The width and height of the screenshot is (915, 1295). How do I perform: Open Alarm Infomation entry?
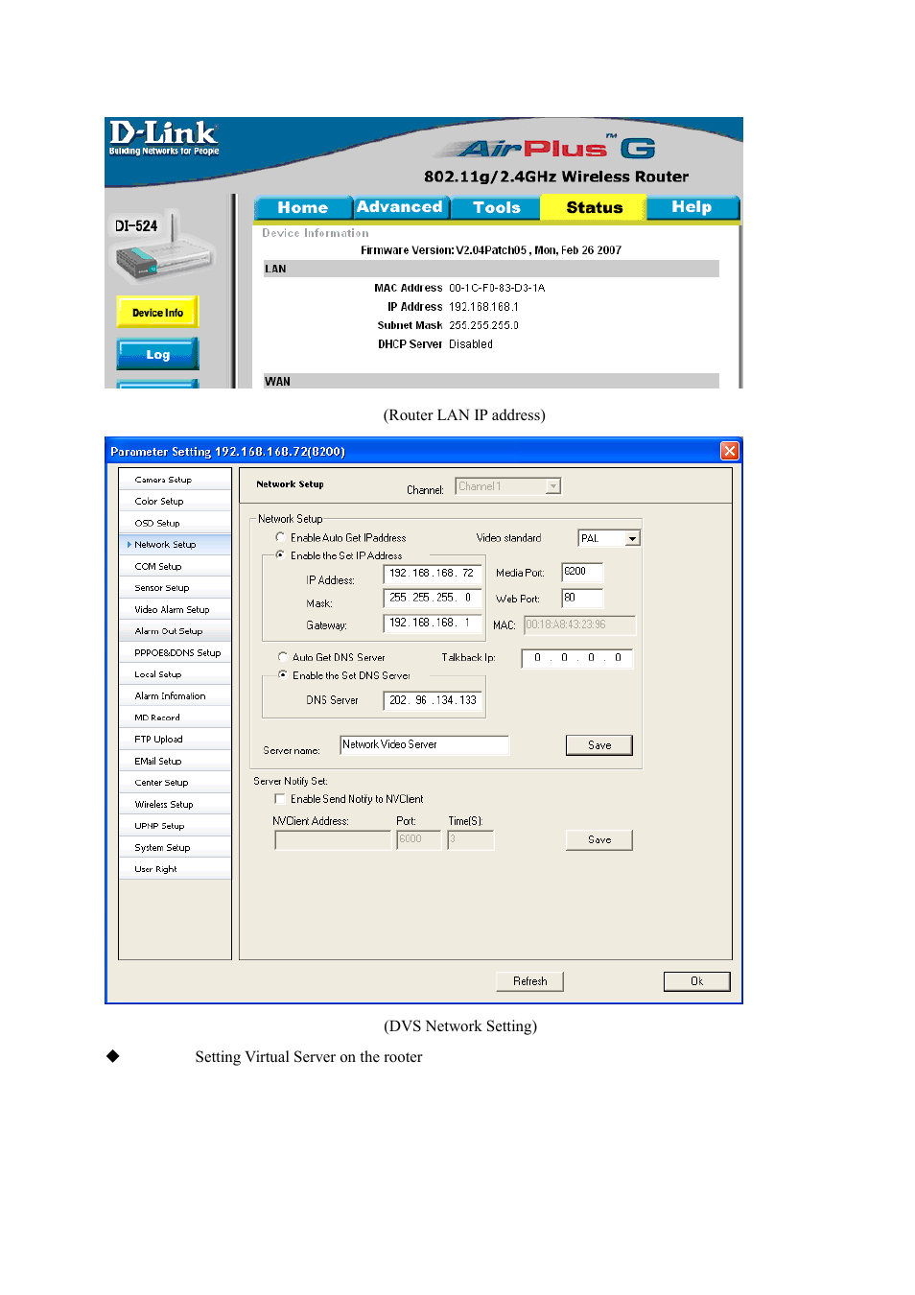pos(175,696)
